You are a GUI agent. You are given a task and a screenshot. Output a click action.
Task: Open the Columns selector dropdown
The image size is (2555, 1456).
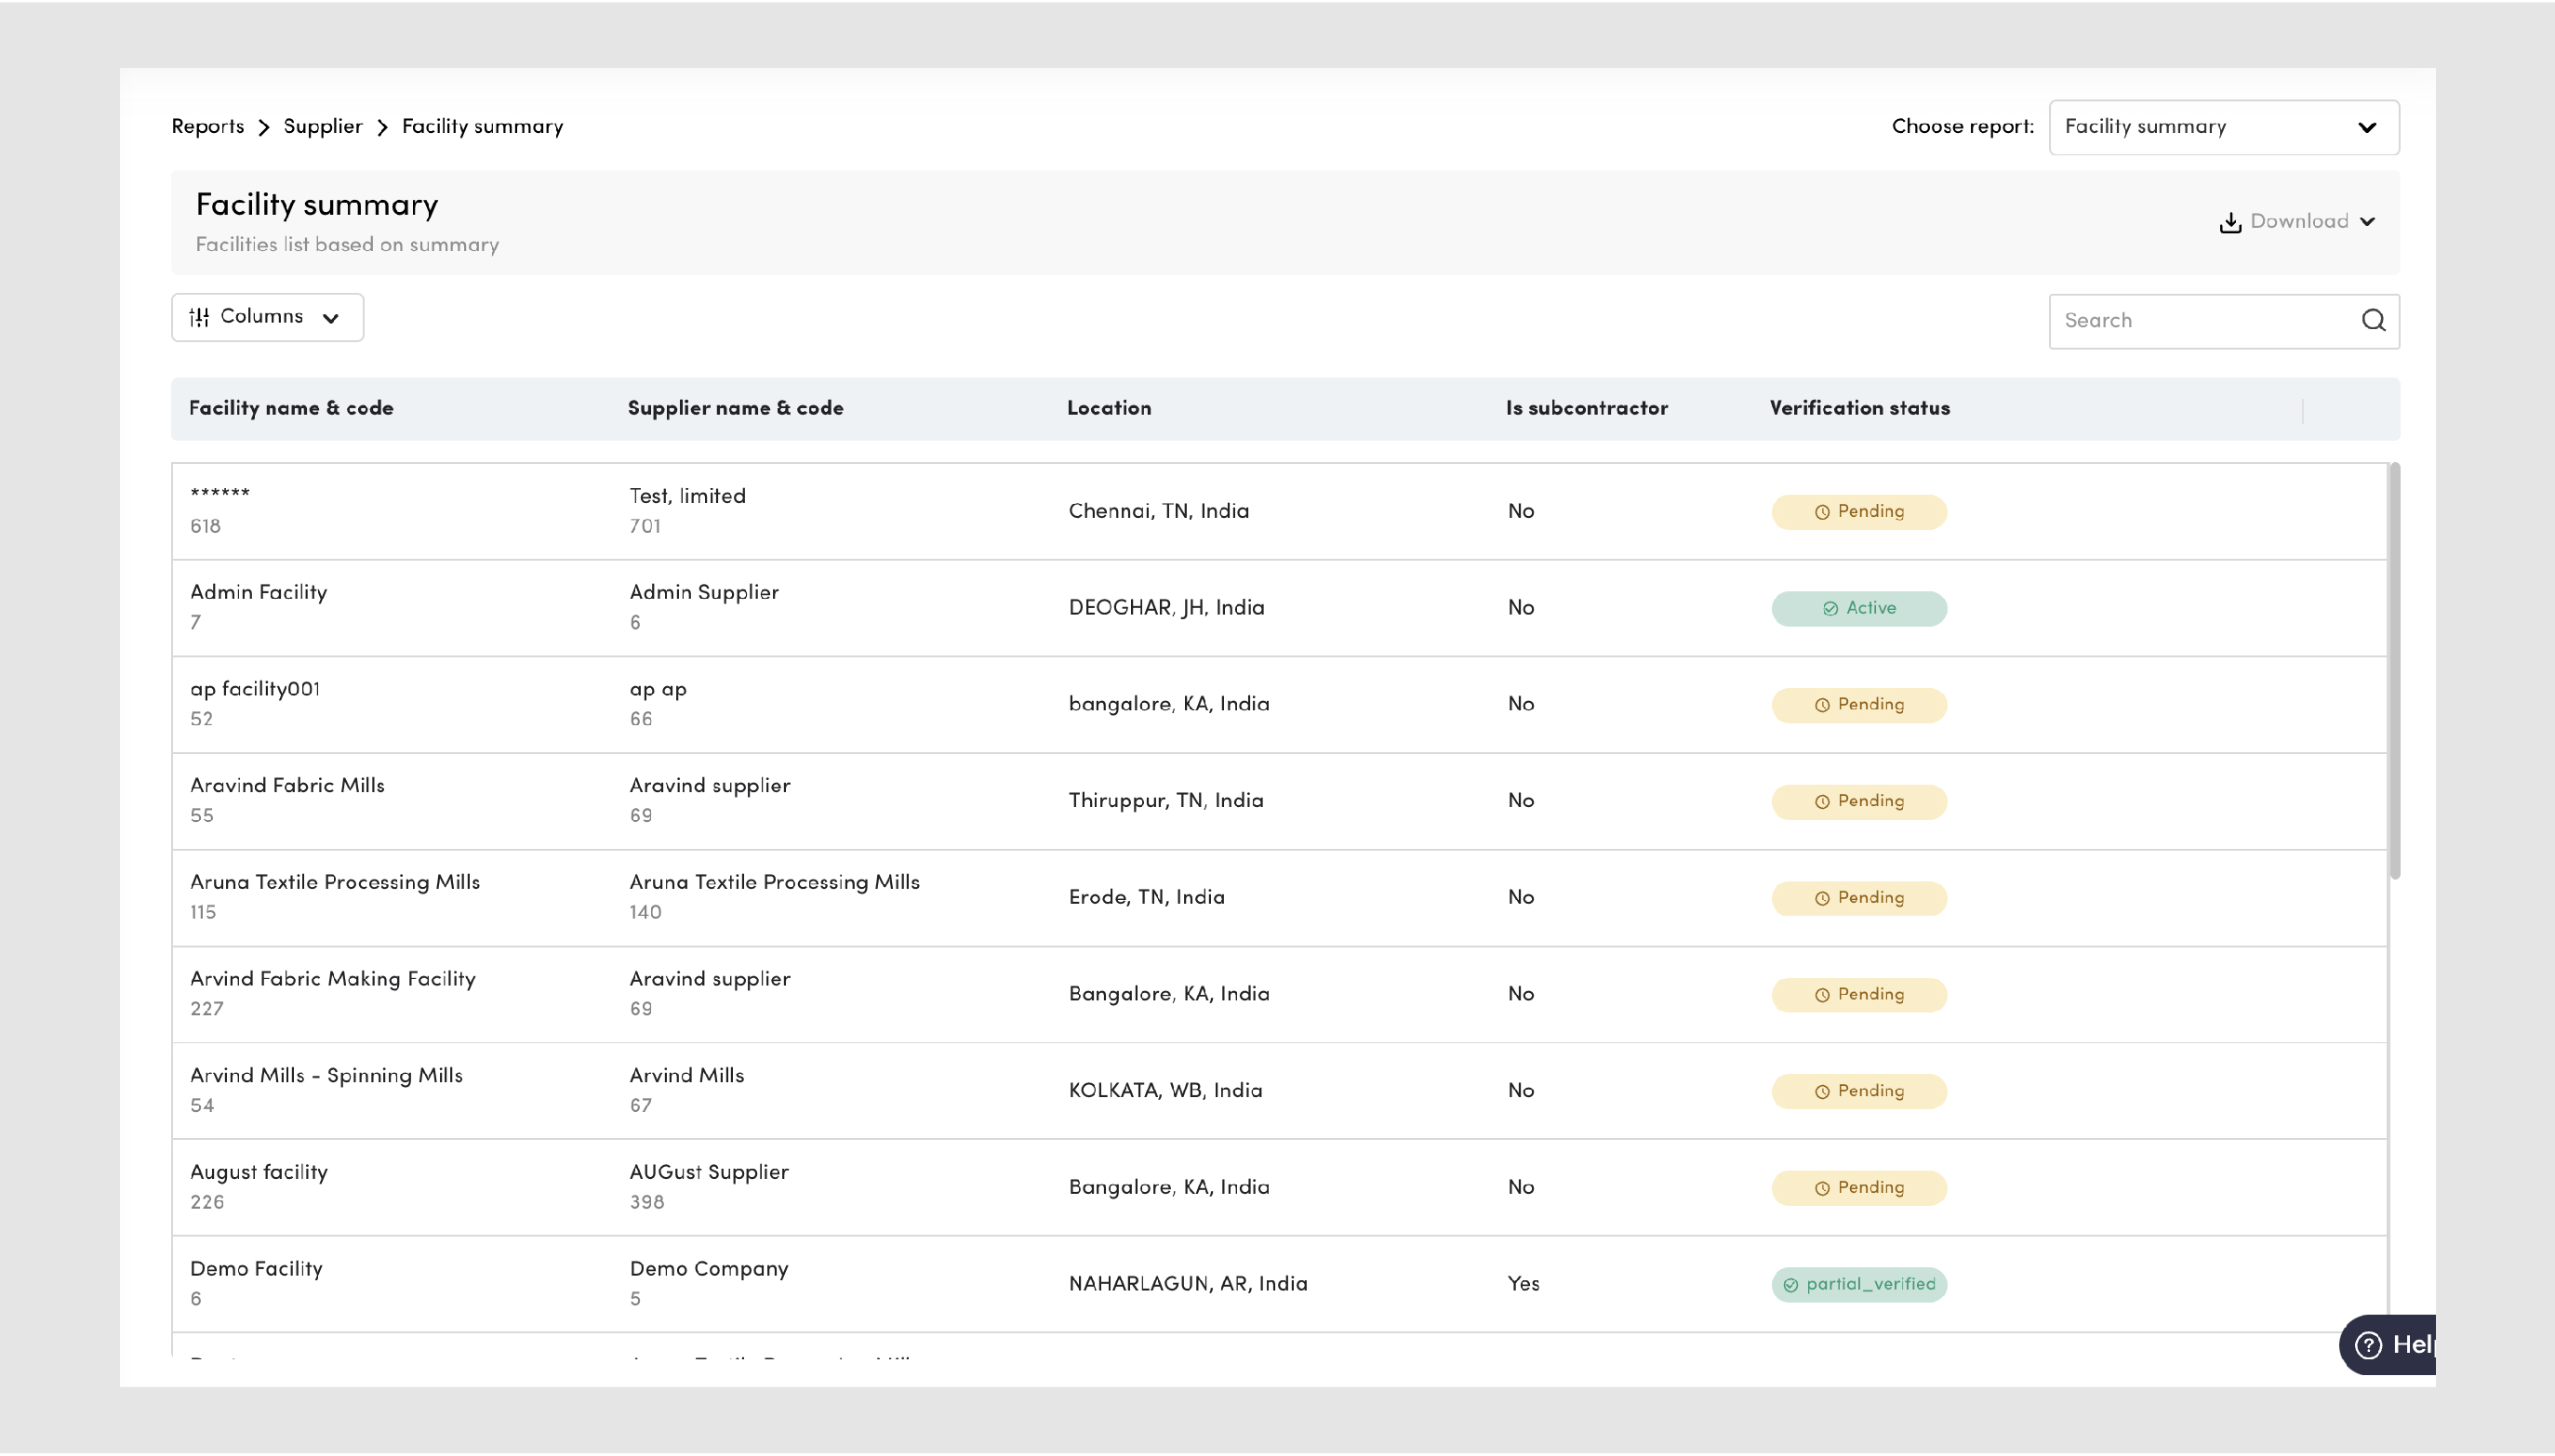(267, 317)
